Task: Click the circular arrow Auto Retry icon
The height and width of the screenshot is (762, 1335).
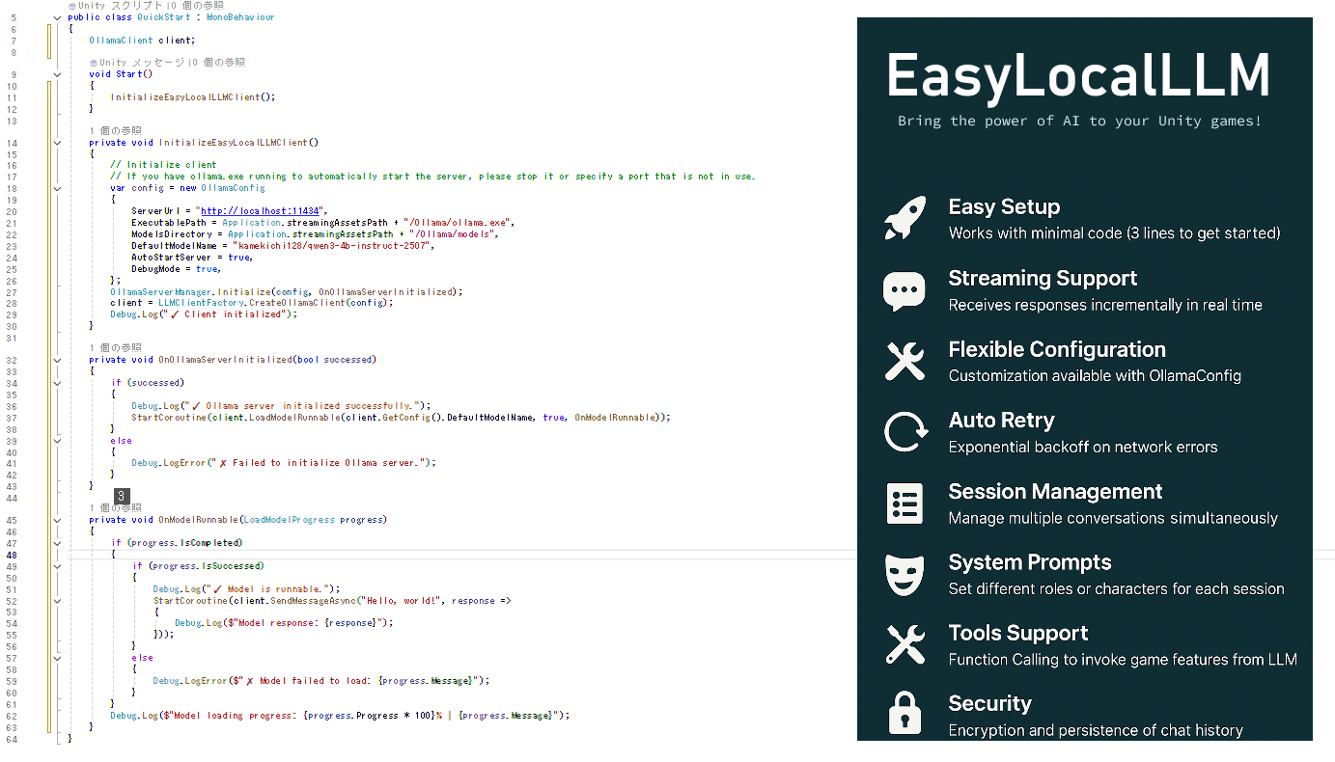Action: point(904,432)
